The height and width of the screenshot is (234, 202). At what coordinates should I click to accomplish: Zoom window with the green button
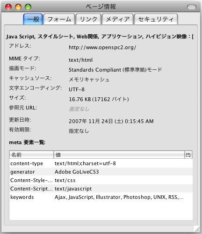[x=28, y=7]
